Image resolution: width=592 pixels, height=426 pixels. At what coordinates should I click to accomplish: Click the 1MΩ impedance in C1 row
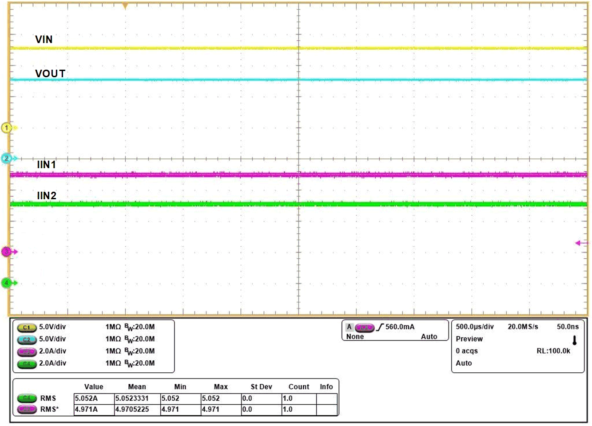(113, 327)
